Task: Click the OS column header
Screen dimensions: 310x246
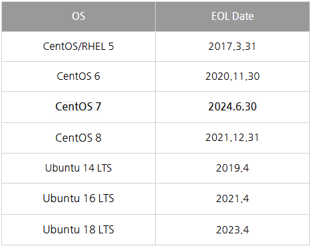Action: tap(78, 16)
